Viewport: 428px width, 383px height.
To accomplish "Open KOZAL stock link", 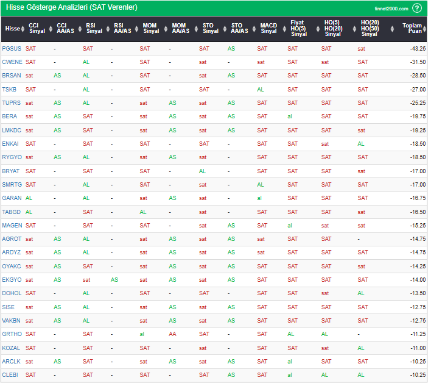I will (11, 348).
